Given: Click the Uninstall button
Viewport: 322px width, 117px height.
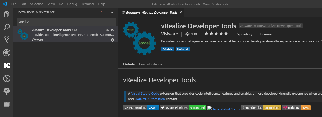Looking at the screenshot, I should click(x=183, y=49).
